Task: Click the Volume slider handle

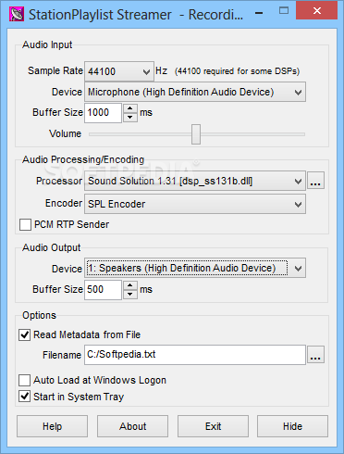Action: pos(196,134)
